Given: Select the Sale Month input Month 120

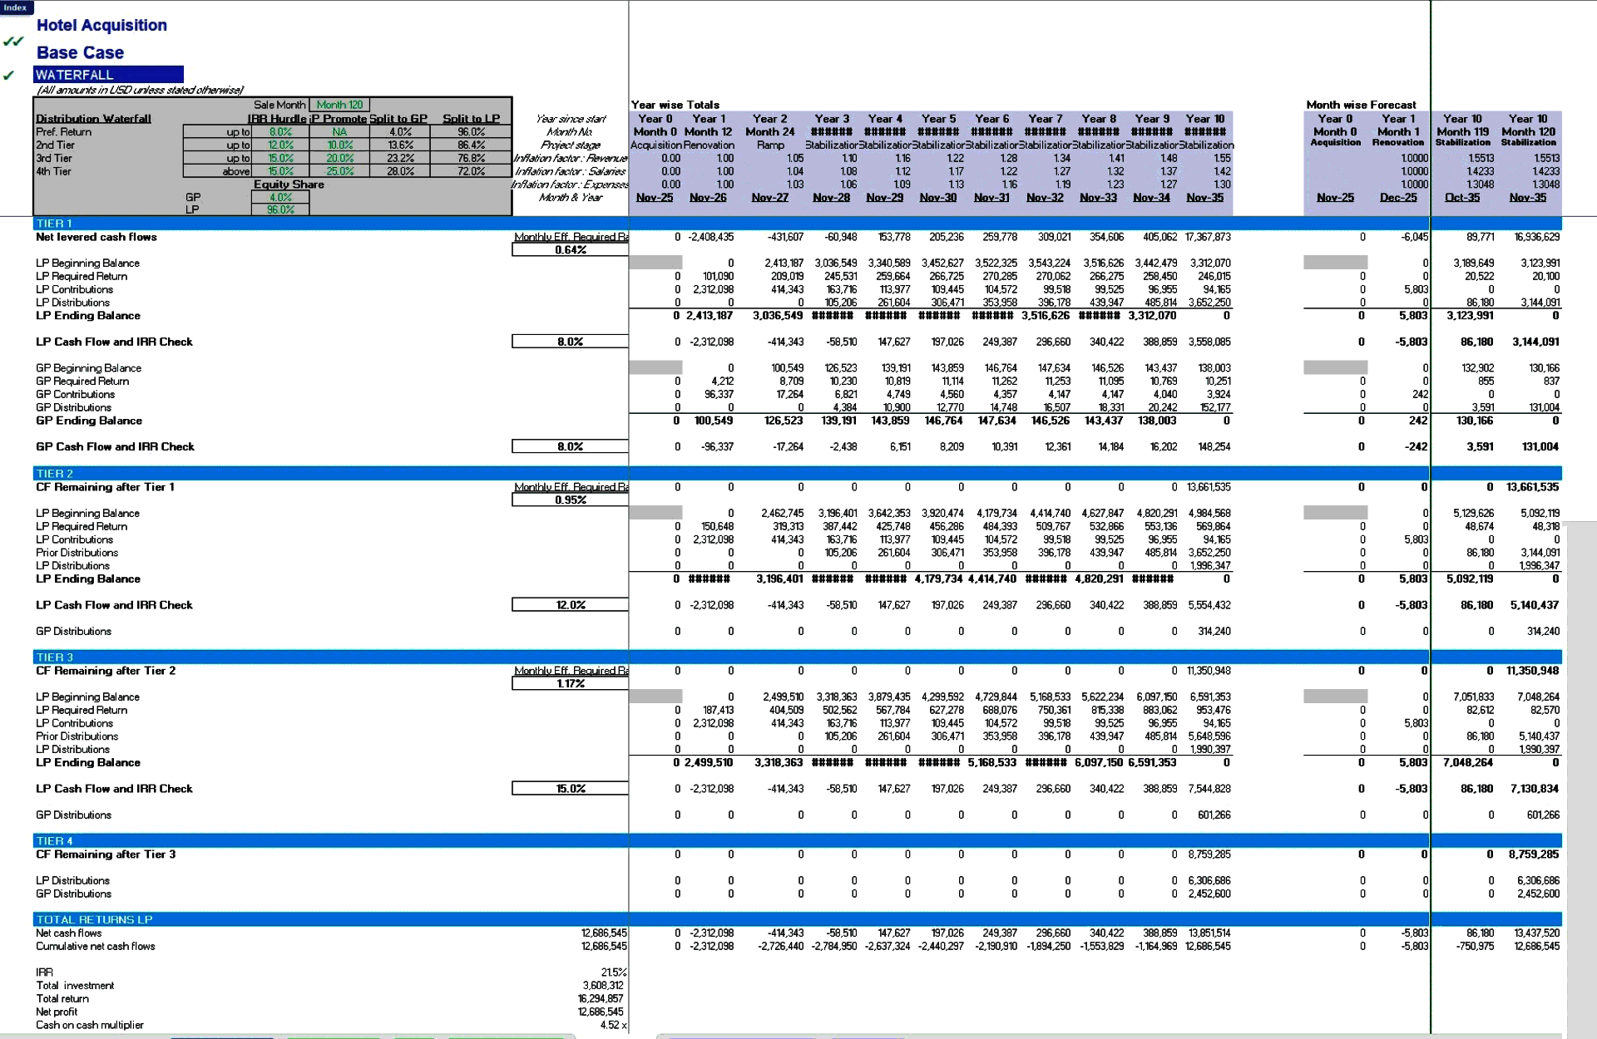Looking at the screenshot, I should [x=339, y=105].
